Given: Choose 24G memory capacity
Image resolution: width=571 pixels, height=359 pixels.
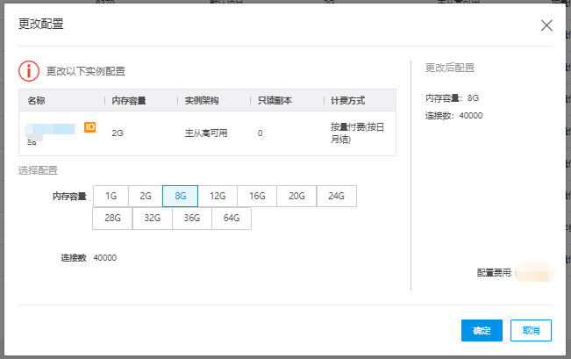Looking at the screenshot, I should tap(336, 197).
